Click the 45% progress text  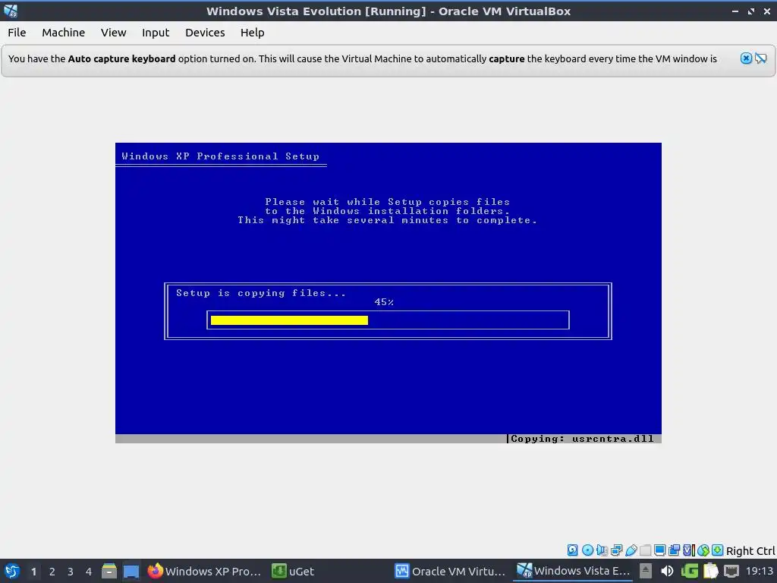coord(384,302)
